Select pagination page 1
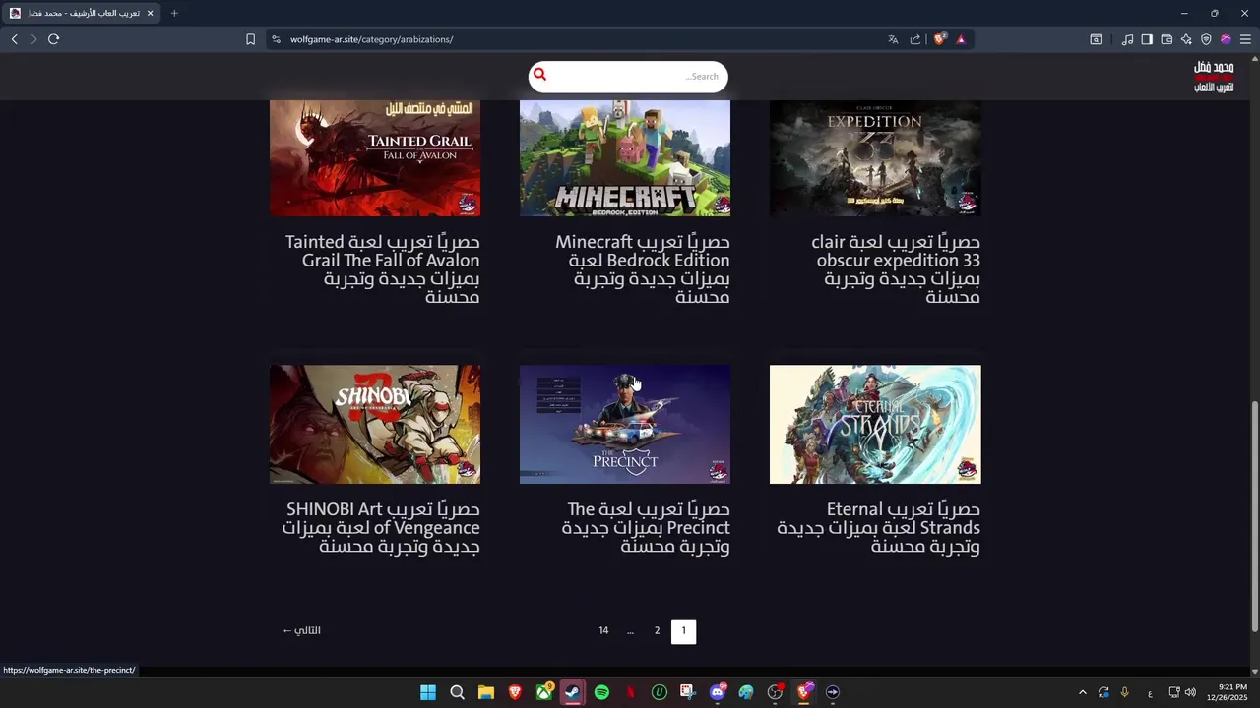Screen dimensions: 1260x708 (683, 631)
